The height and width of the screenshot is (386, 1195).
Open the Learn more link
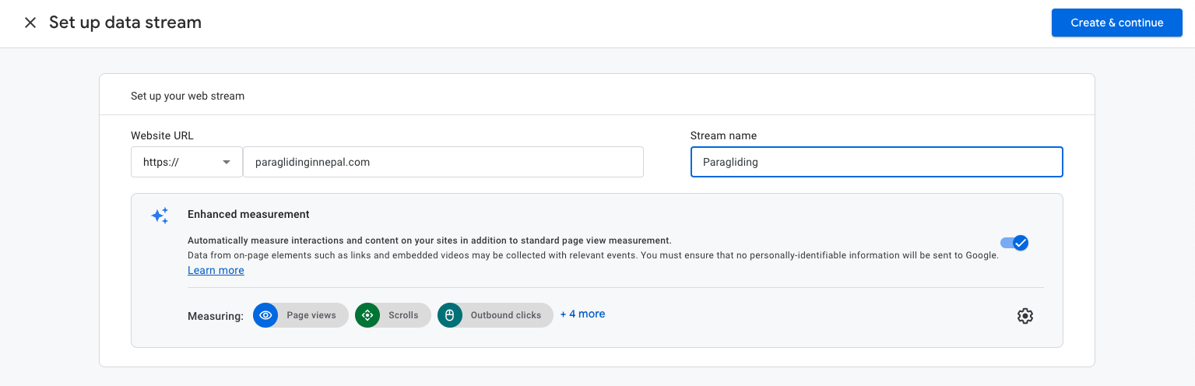216,270
